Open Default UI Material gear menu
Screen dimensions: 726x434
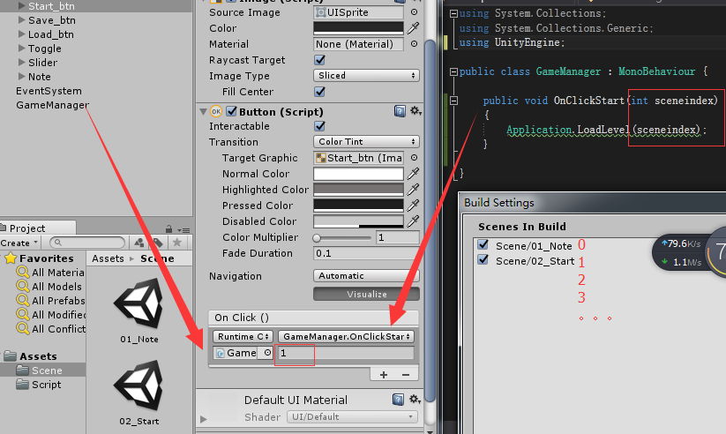415,400
